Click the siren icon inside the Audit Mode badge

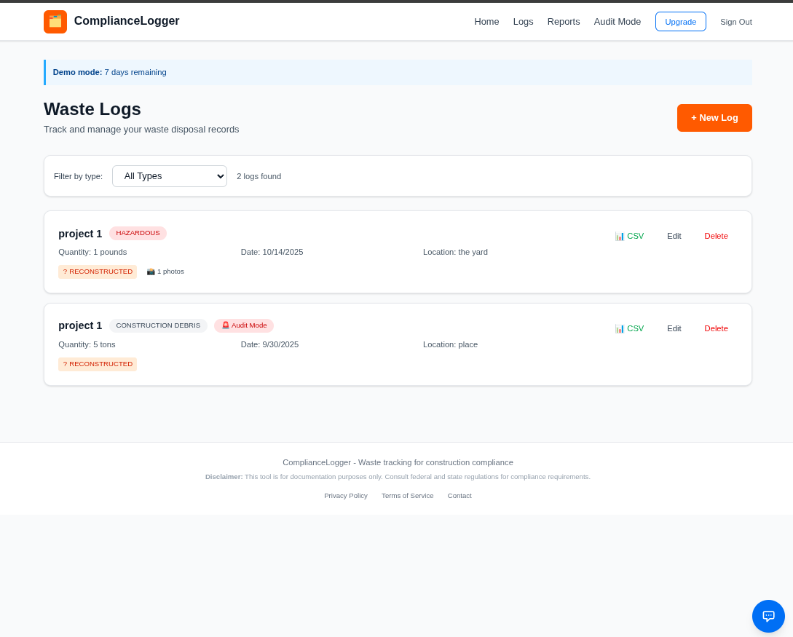pyautogui.click(x=226, y=325)
